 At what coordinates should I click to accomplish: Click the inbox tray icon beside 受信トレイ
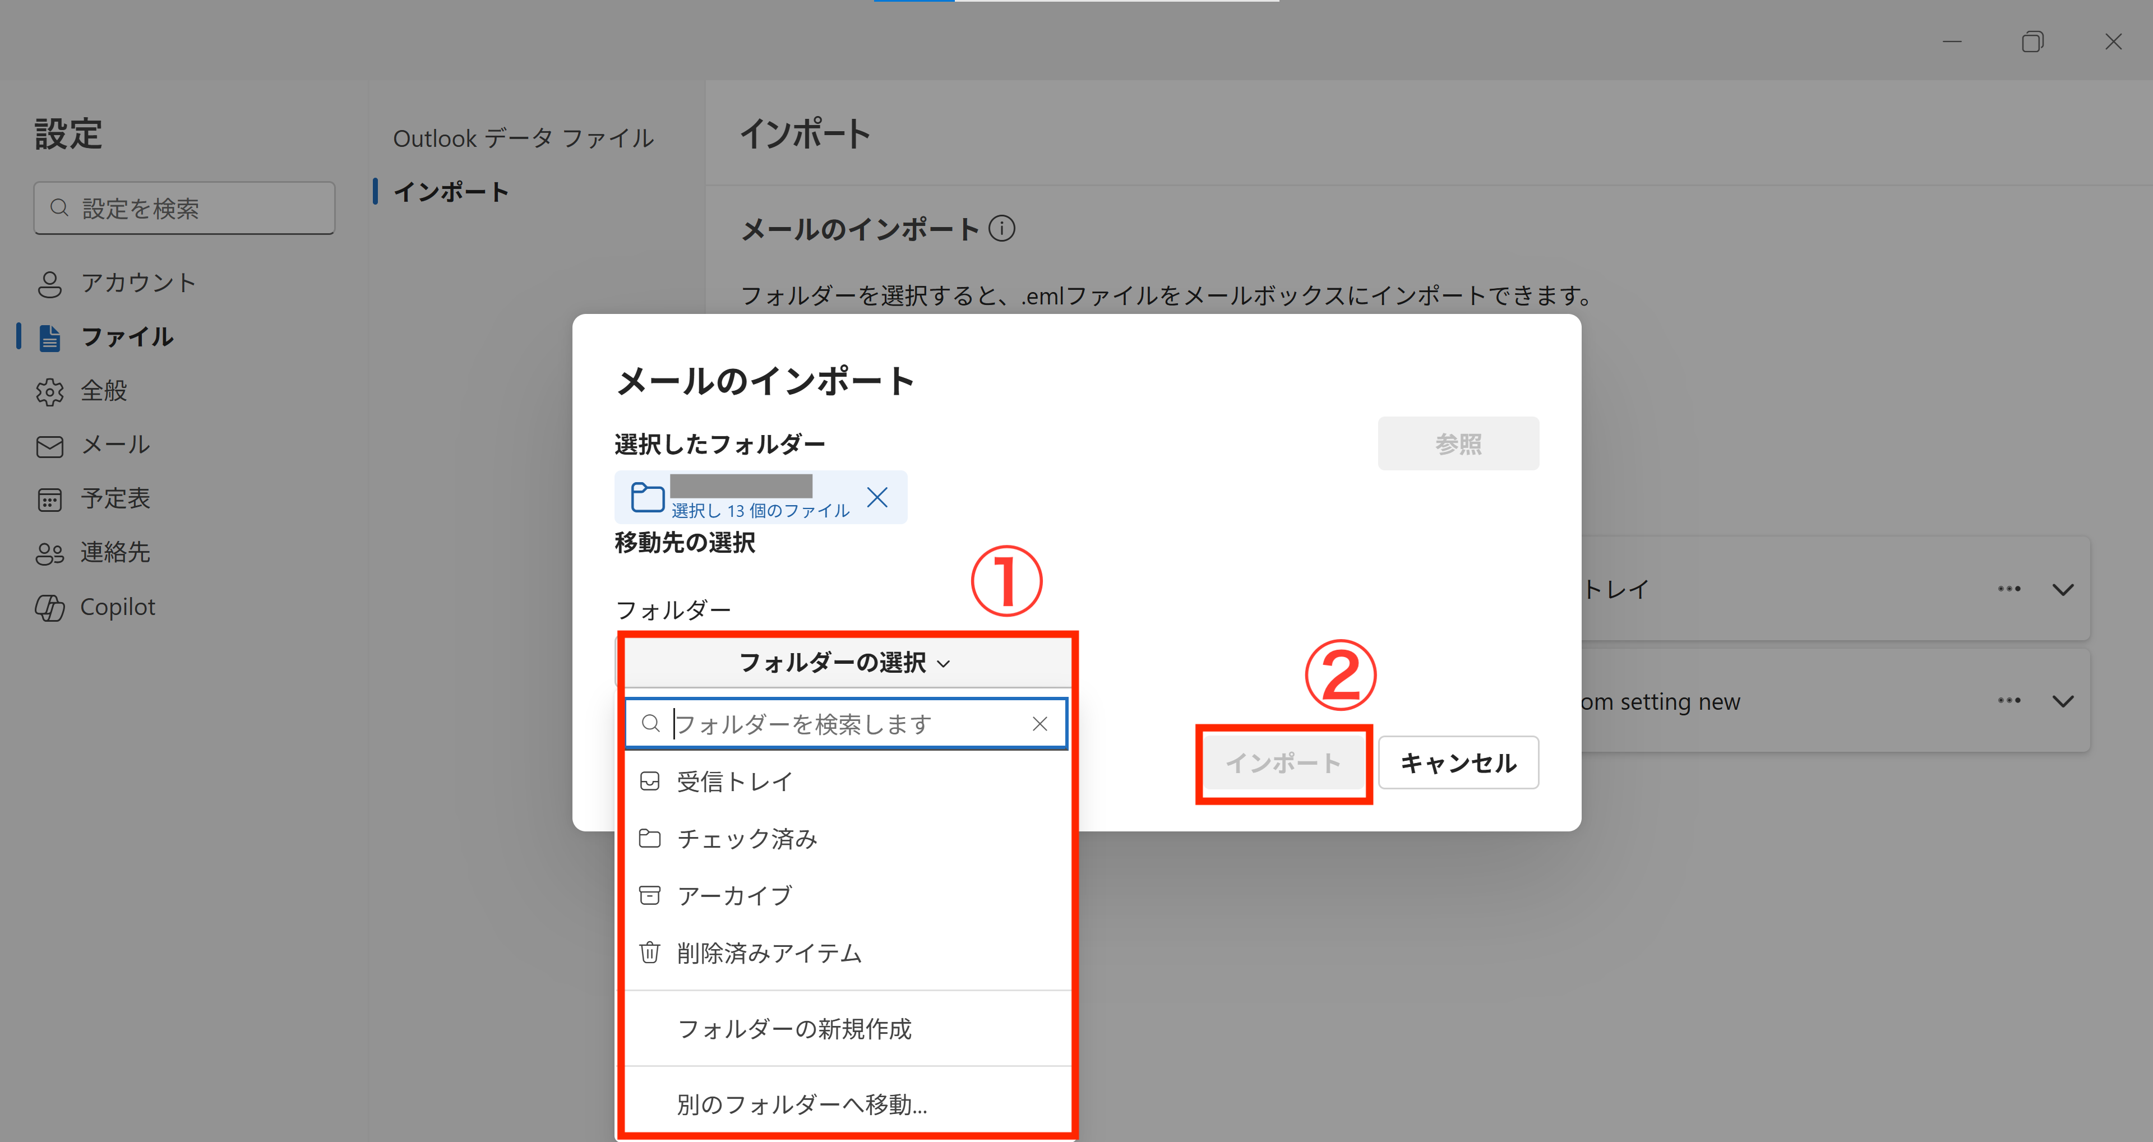click(649, 782)
